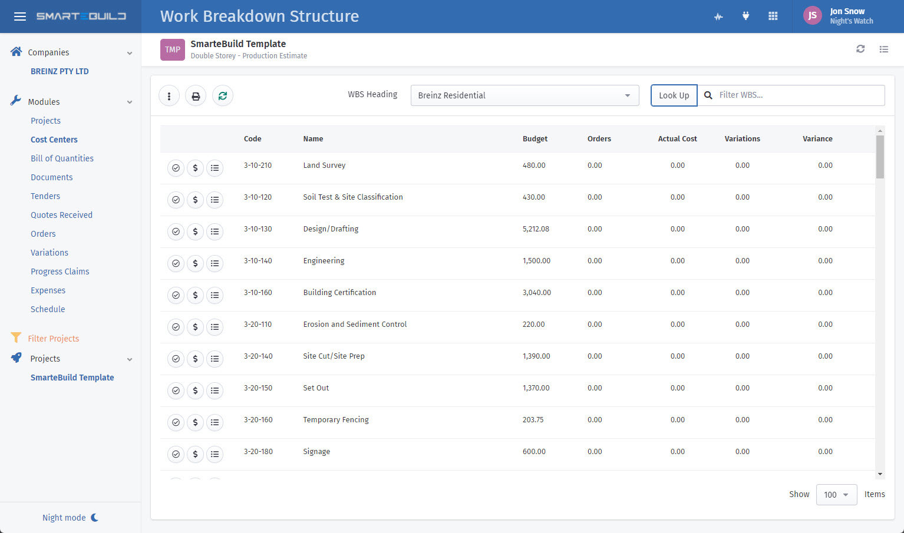Click the Filter Projects link
904x533 pixels.
click(53, 339)
